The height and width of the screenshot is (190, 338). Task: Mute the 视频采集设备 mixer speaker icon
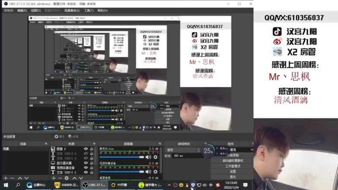[x=148, y=172]
